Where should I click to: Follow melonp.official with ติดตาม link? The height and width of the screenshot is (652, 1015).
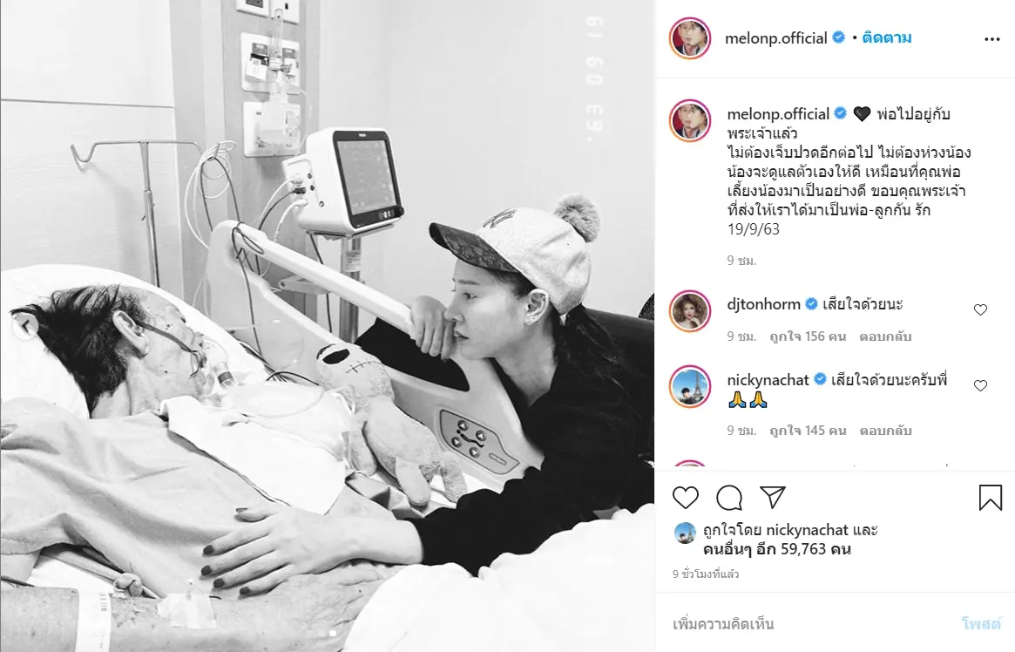pyautogui.click(x=887, y=37)
